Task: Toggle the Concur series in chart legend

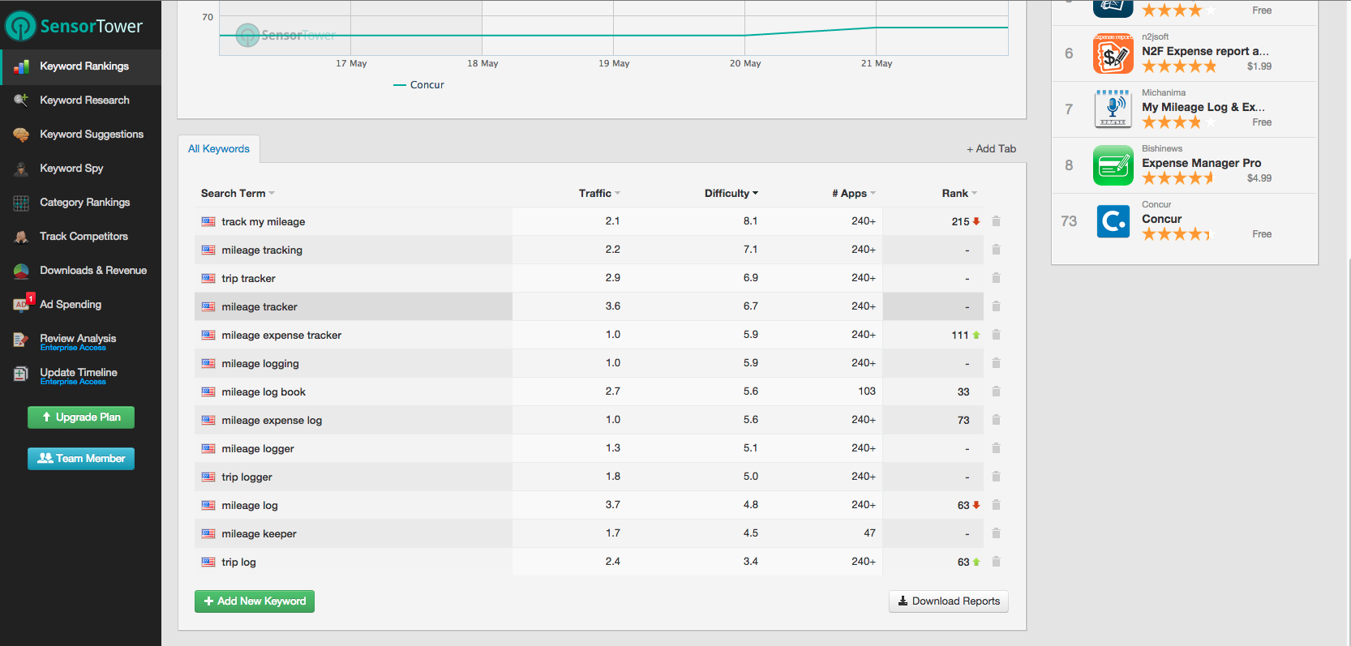Action: pyautogui.click(x=418, y=85)
